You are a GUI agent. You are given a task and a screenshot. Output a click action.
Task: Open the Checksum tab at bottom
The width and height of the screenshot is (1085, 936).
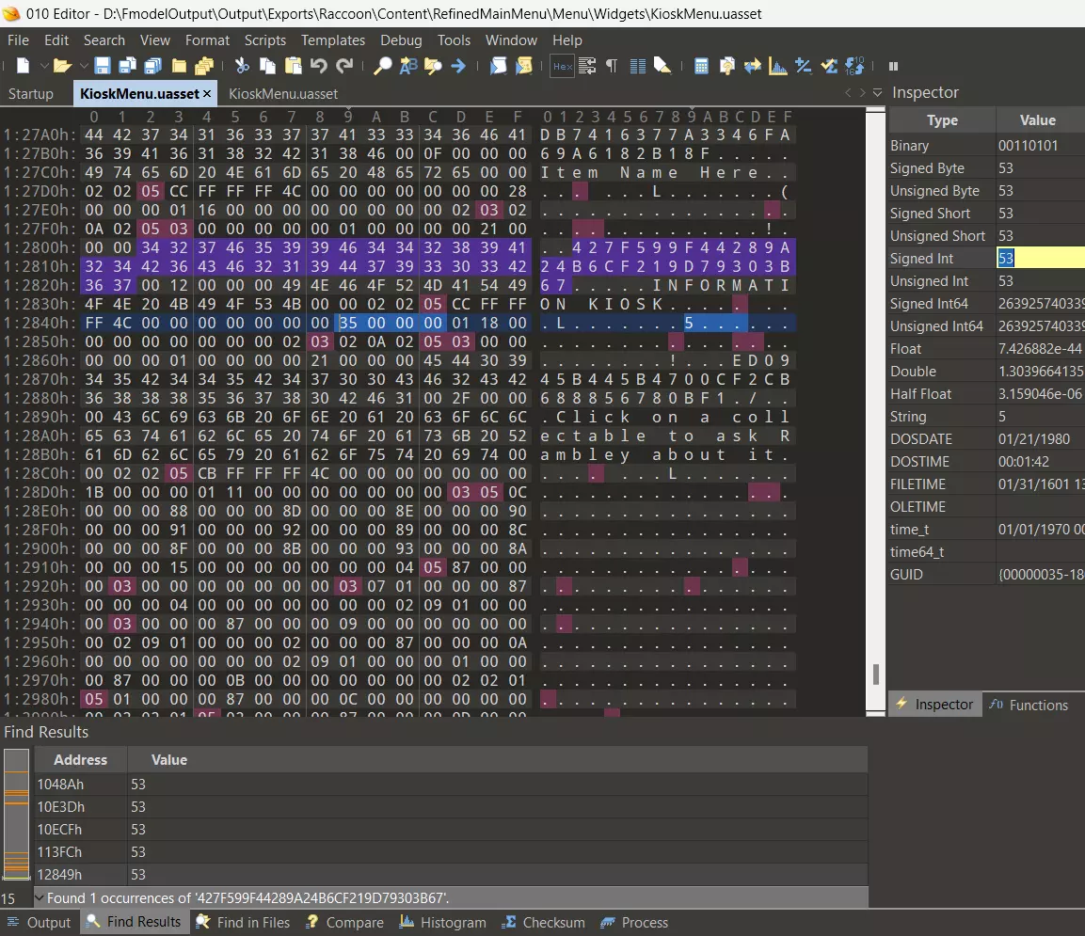[543, 923]
